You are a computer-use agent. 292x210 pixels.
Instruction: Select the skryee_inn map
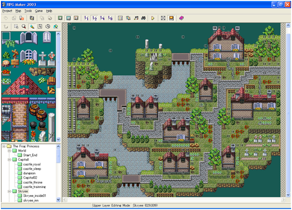coord(31,200)
